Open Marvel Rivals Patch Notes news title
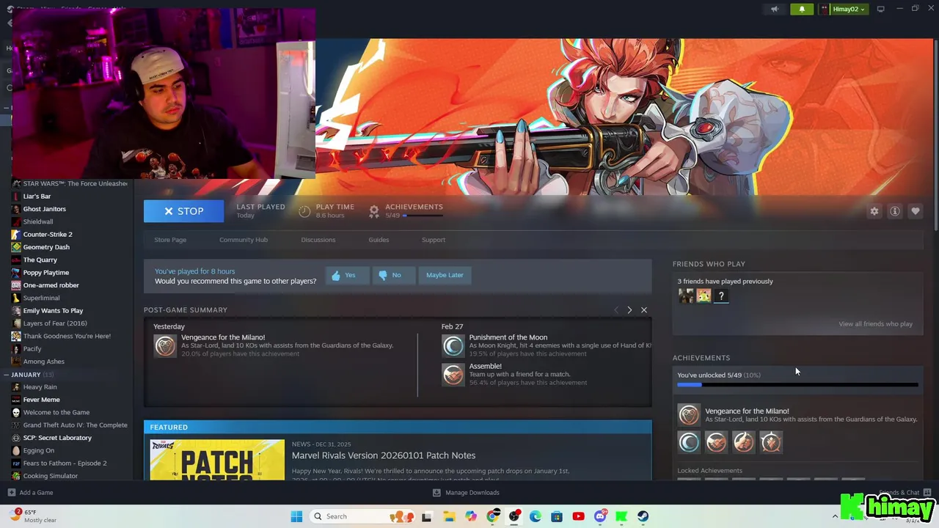This screenshot has height=528, width=939. click(384, 455)
